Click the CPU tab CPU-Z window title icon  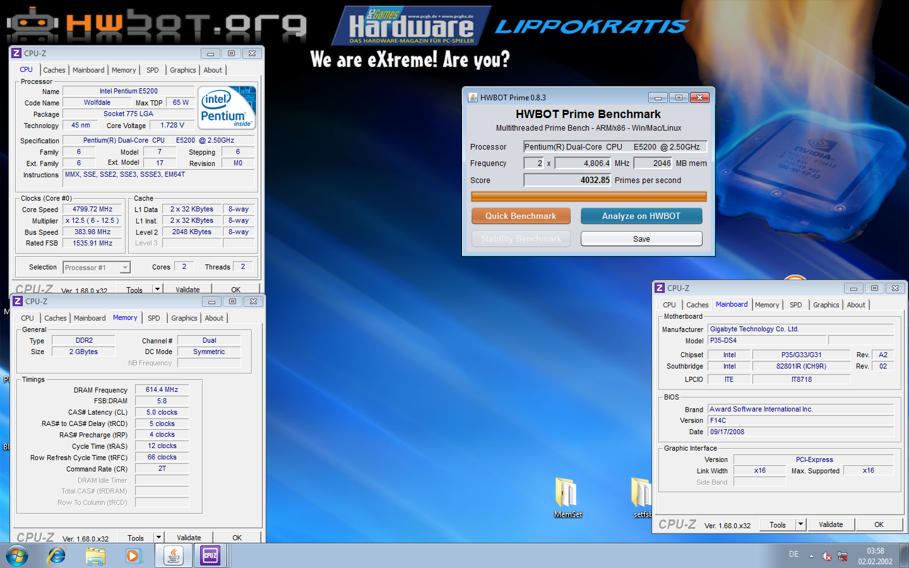pyautogui.click(x=16, y=53)
